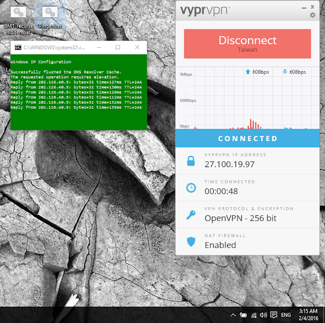Click the 500Kbps graph axis label
Viewport: 325px width, 323px height.
[x=188, y=101]
